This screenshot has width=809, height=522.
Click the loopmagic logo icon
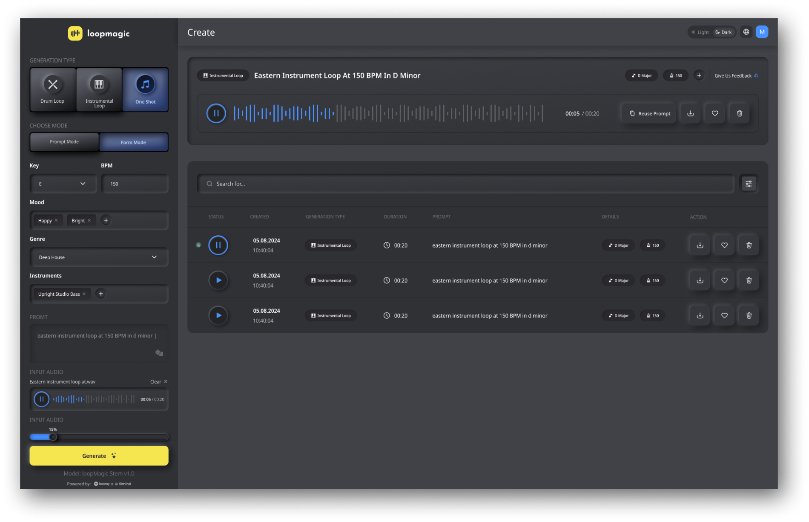[x=75, y=33]
